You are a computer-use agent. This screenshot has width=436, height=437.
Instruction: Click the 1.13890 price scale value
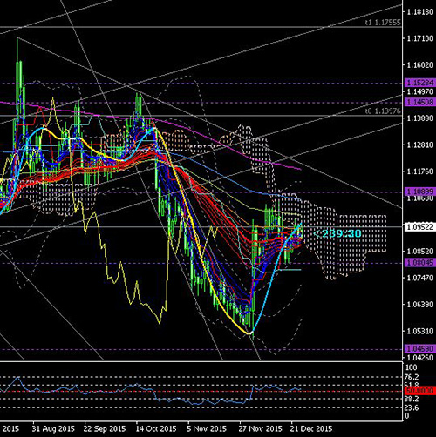pos(420,118)
